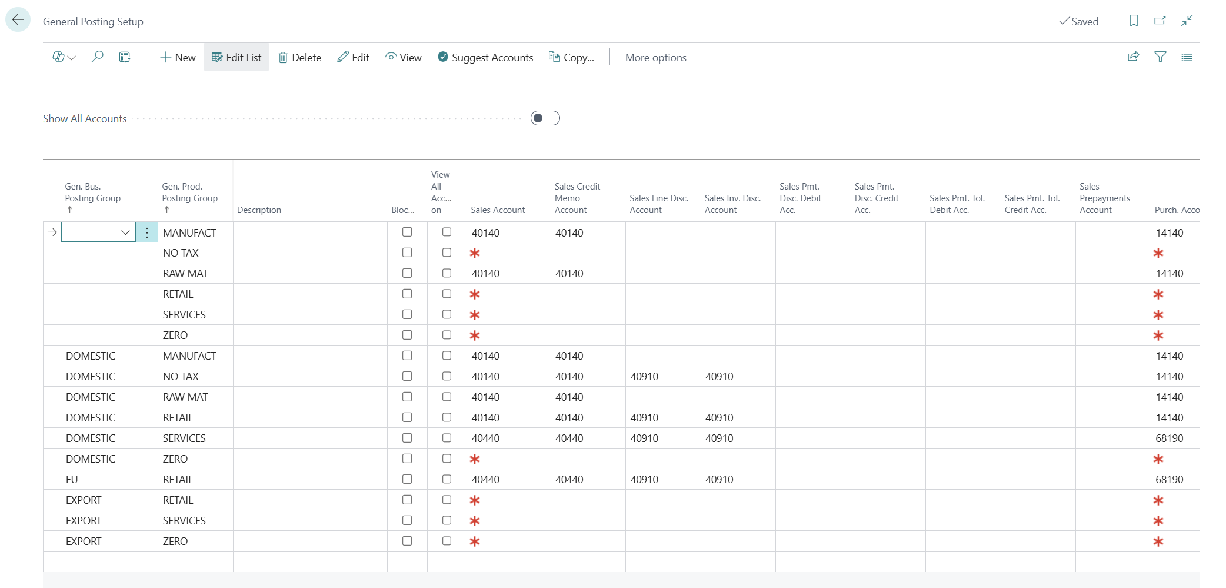Click the missing Sales Account asterisk for EXPORT RETAIL

(x=475, y=500)
